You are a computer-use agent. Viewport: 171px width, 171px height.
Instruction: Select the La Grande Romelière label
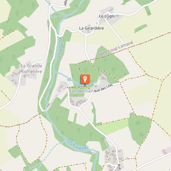click(31, 68)
